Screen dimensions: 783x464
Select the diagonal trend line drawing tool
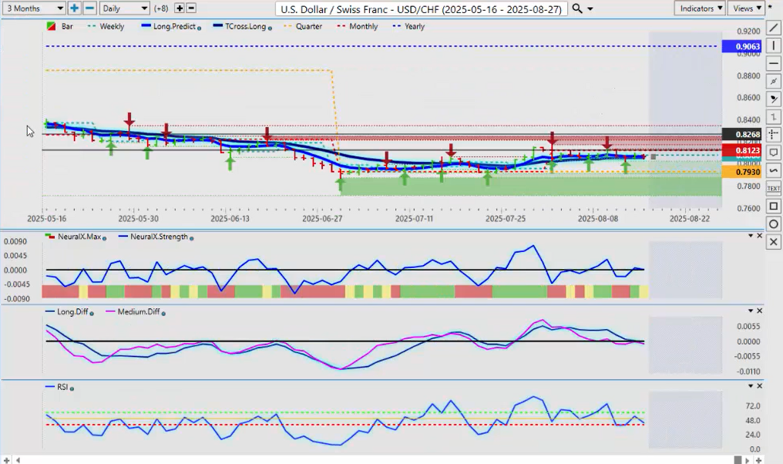tap(774, 29)
